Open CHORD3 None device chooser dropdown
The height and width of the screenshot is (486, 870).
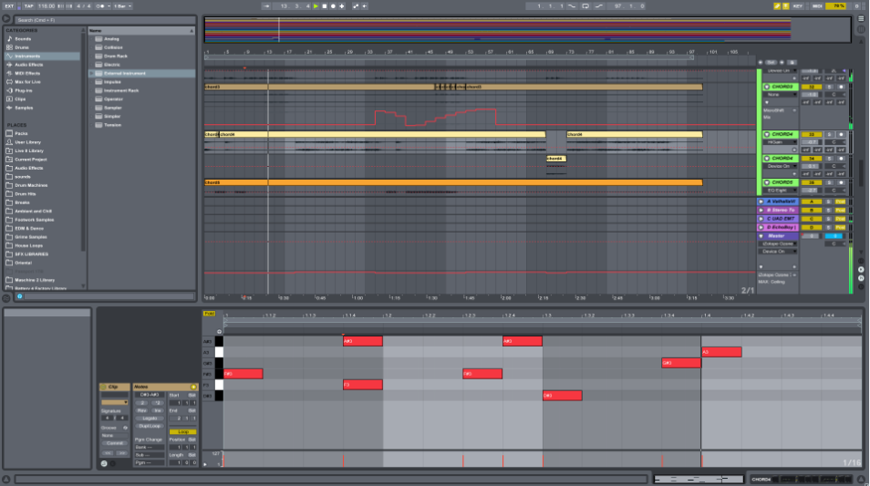[780, 95]
